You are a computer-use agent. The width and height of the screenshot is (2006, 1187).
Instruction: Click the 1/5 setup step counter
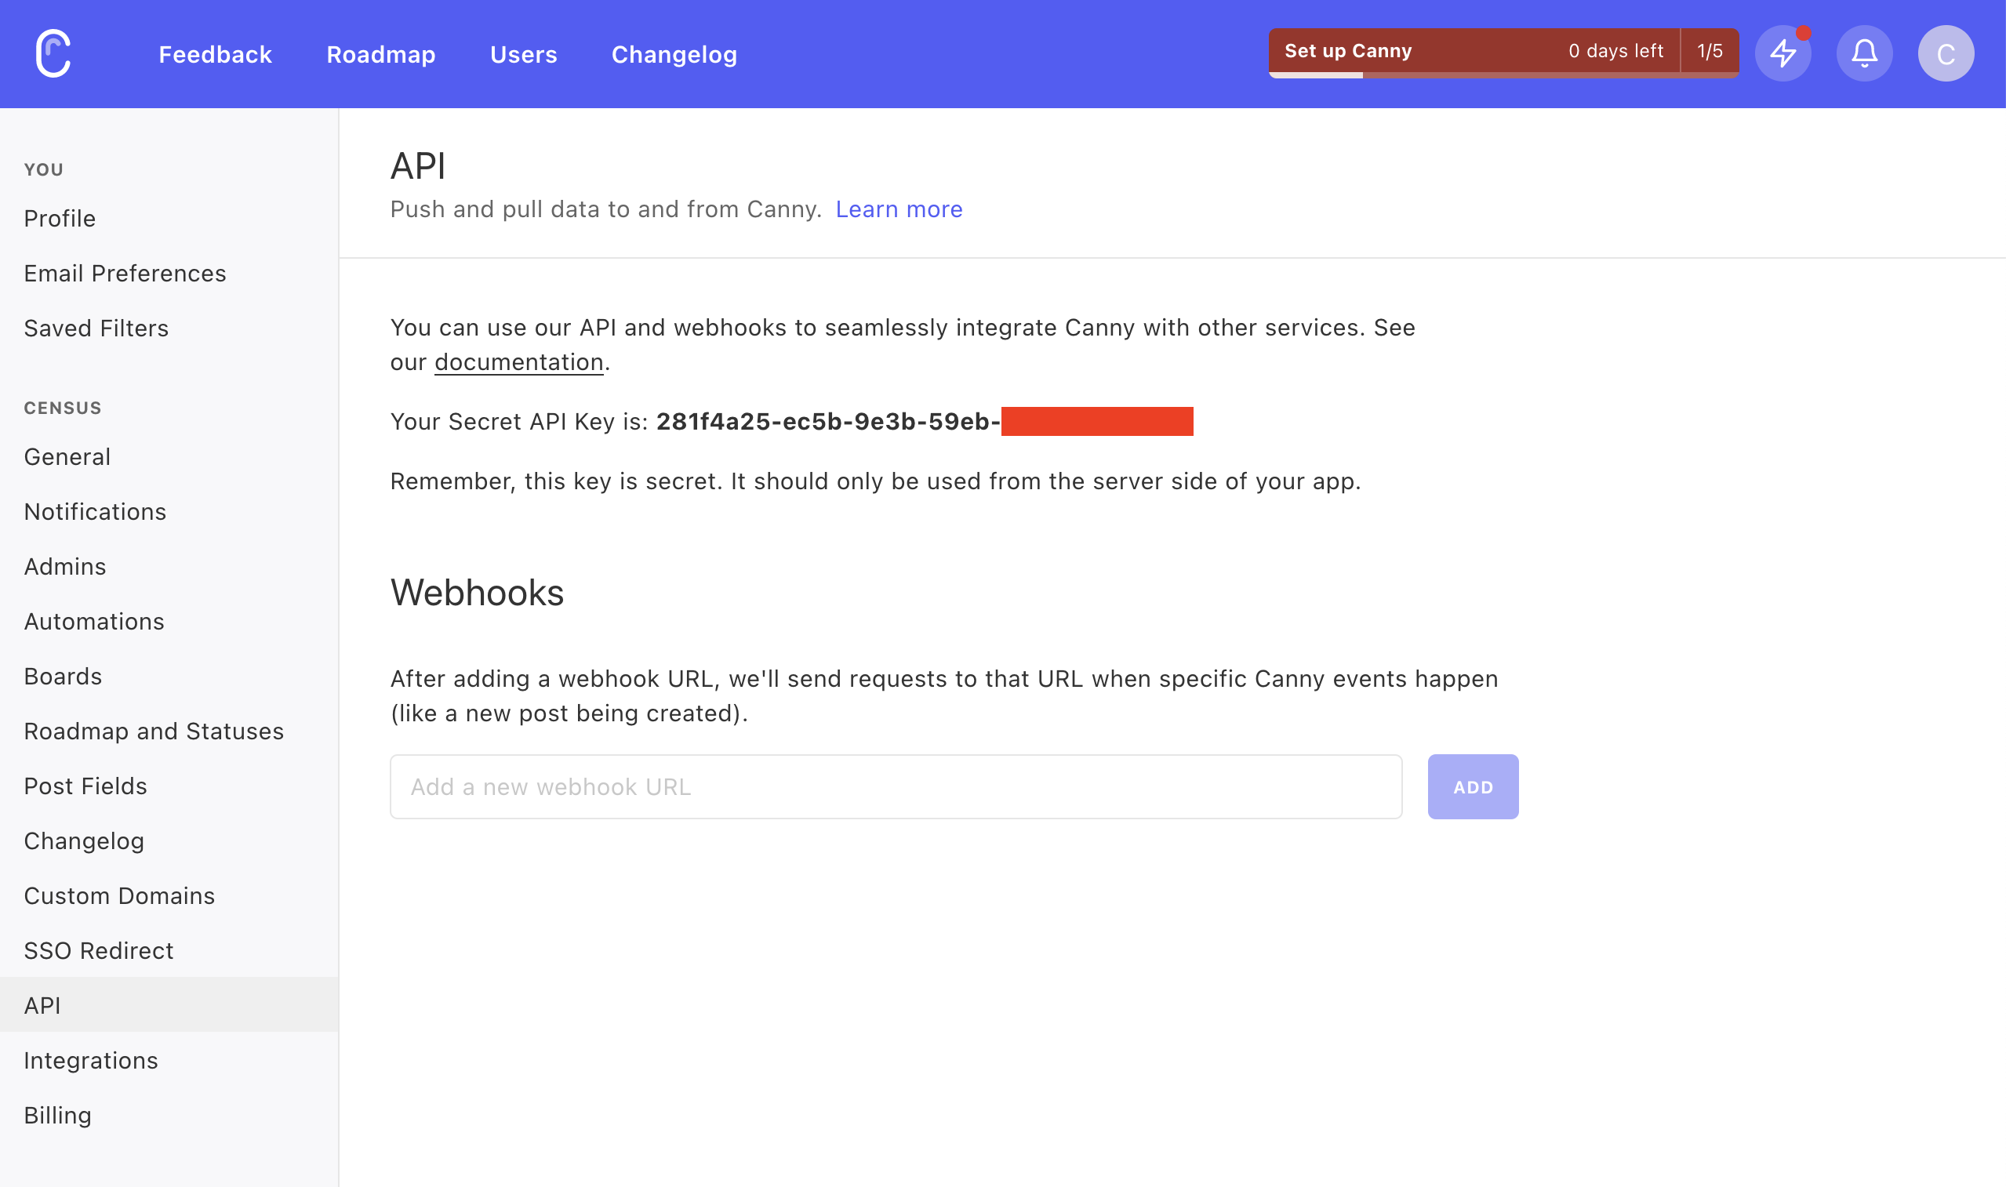coord(1710,52)
